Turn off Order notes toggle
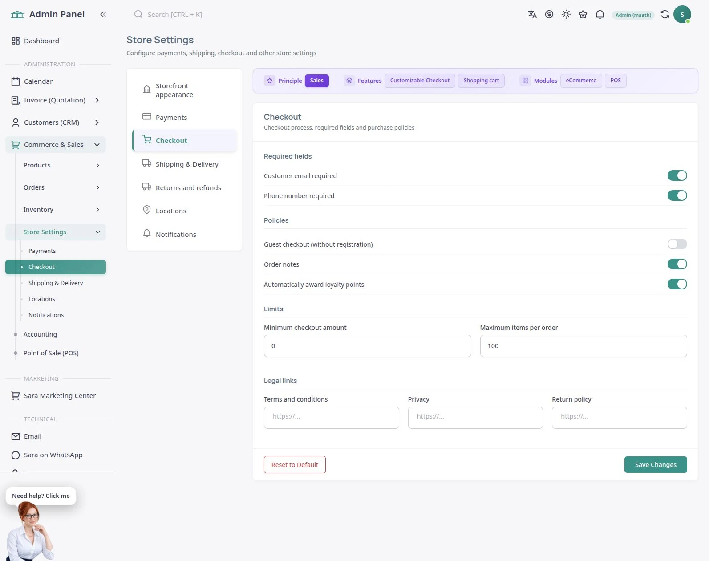 677,264
